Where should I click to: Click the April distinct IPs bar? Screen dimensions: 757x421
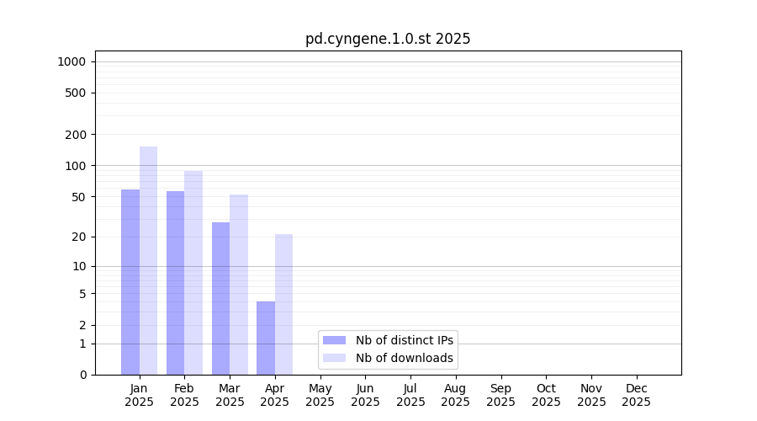[x=266, y=338]
